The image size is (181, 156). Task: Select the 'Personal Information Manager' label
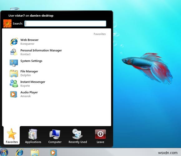(41, 51)
